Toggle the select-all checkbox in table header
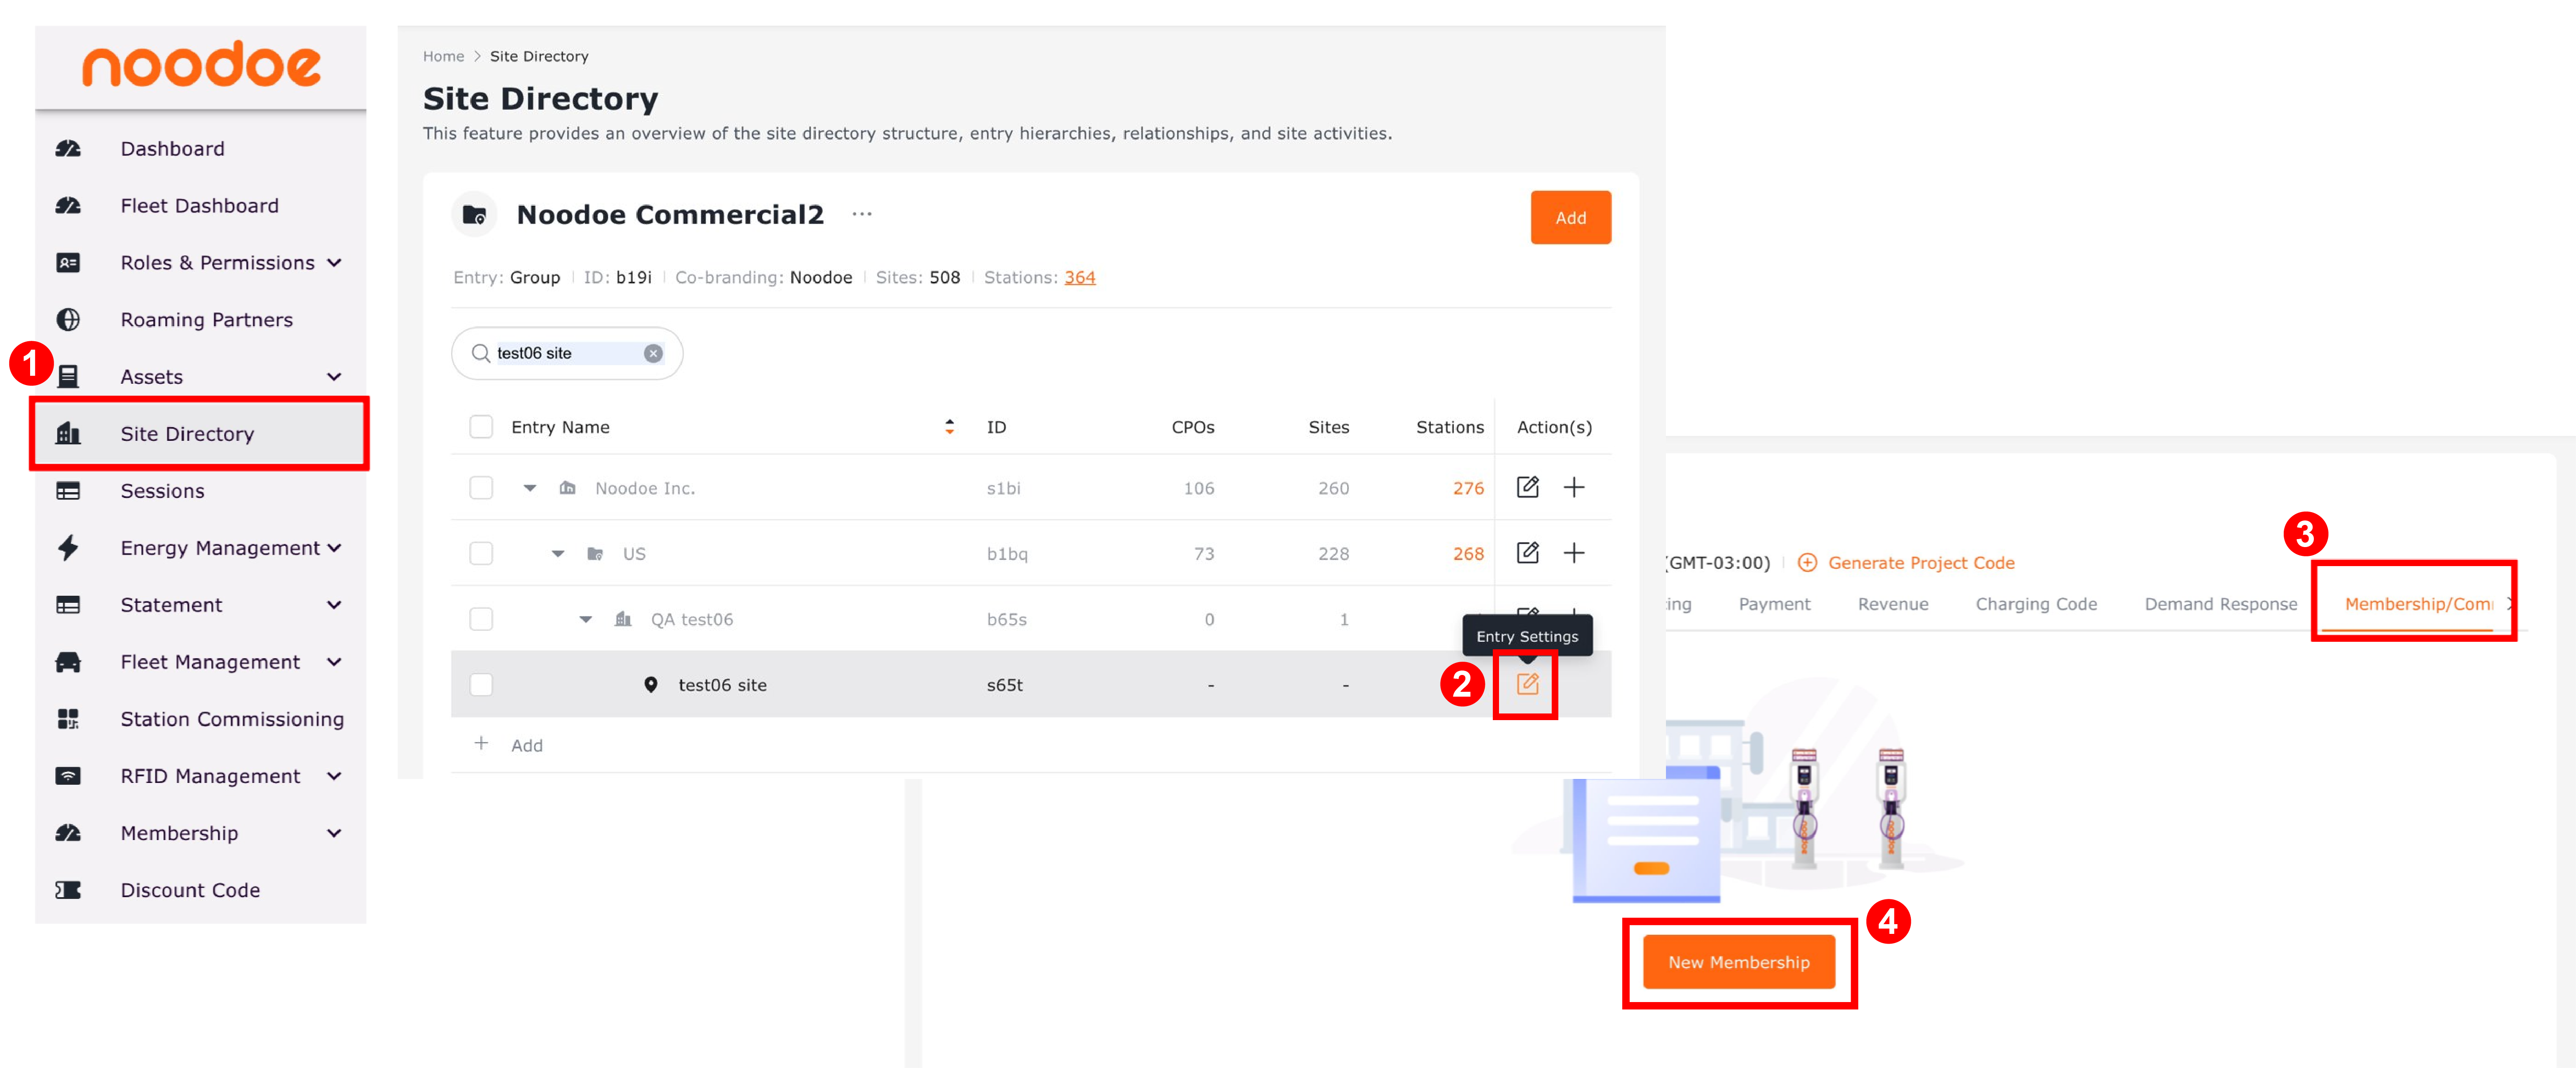Image resolution: width=2576 pixels, height=1068 pixels. (481, 427)
